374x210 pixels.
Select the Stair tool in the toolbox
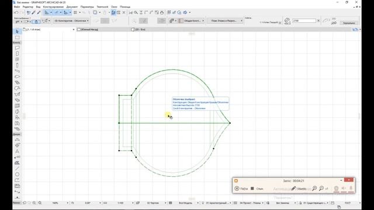[x=17, y=83]
